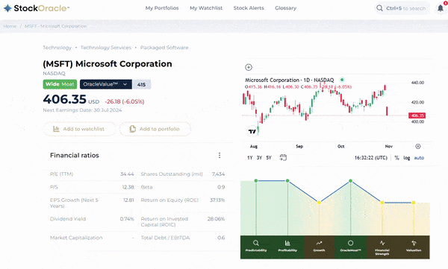Go to Stock Alerts page
The height and width of the screenshot is (269, 448).
coord(249,8)
